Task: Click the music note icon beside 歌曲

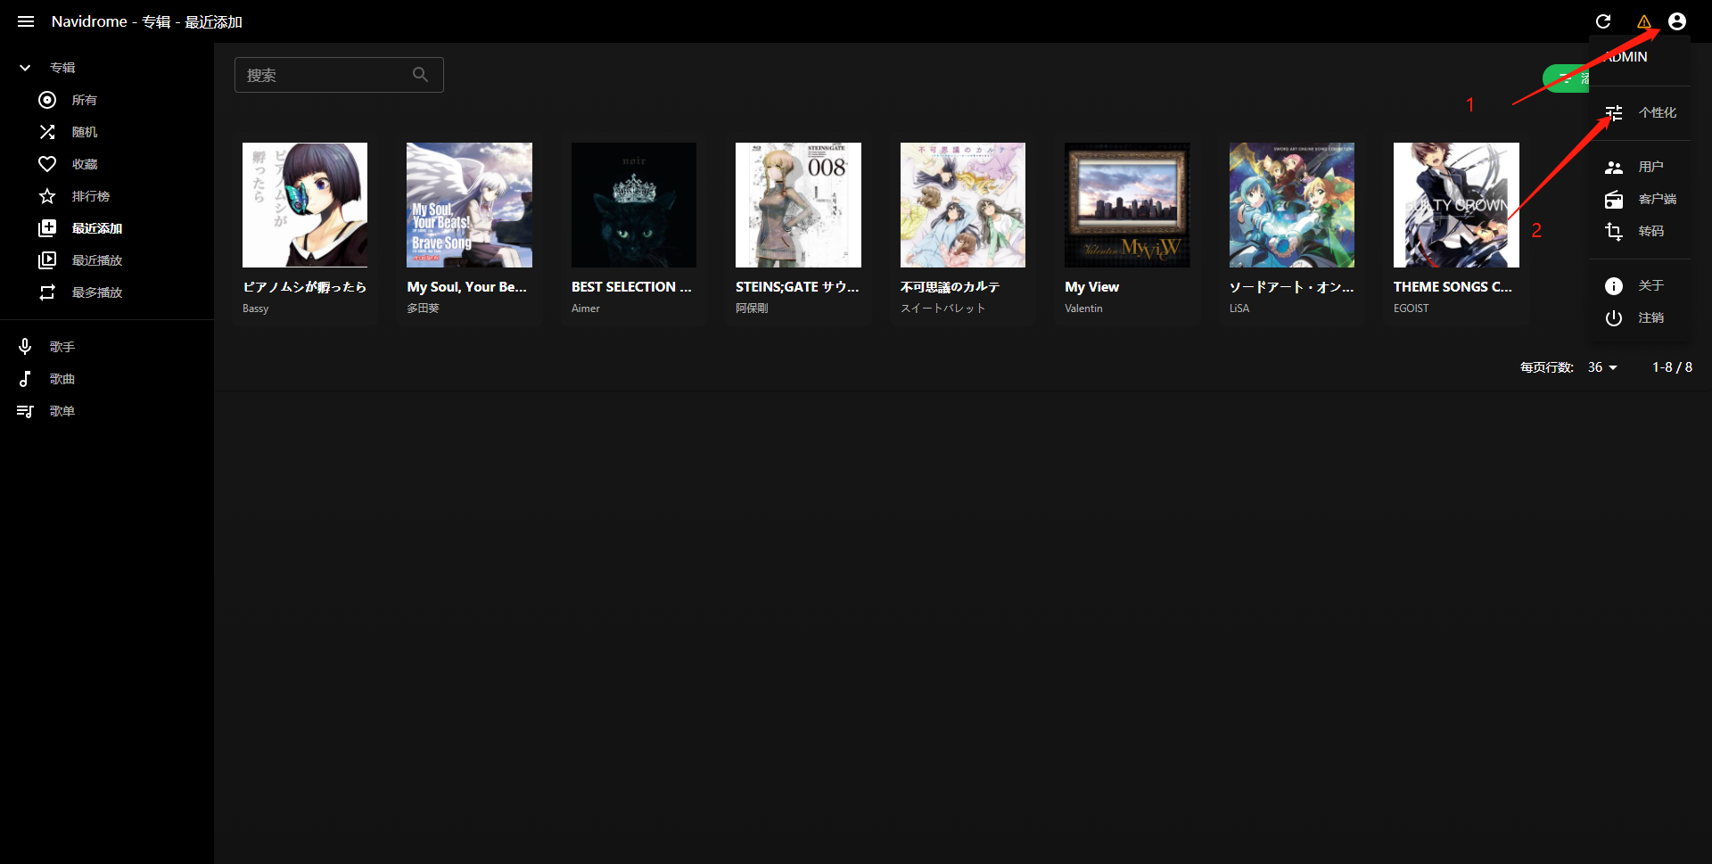Action: coord(25,379)
